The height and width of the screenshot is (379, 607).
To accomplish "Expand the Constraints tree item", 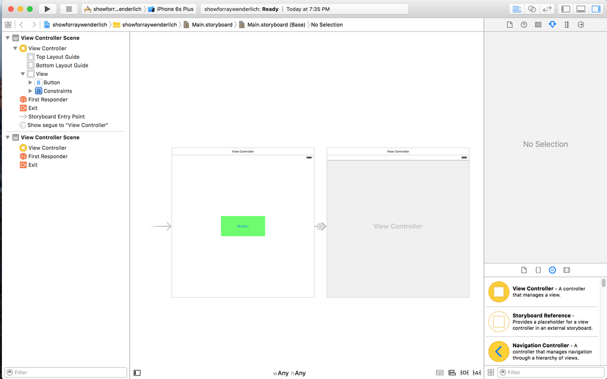I will 31,91.
